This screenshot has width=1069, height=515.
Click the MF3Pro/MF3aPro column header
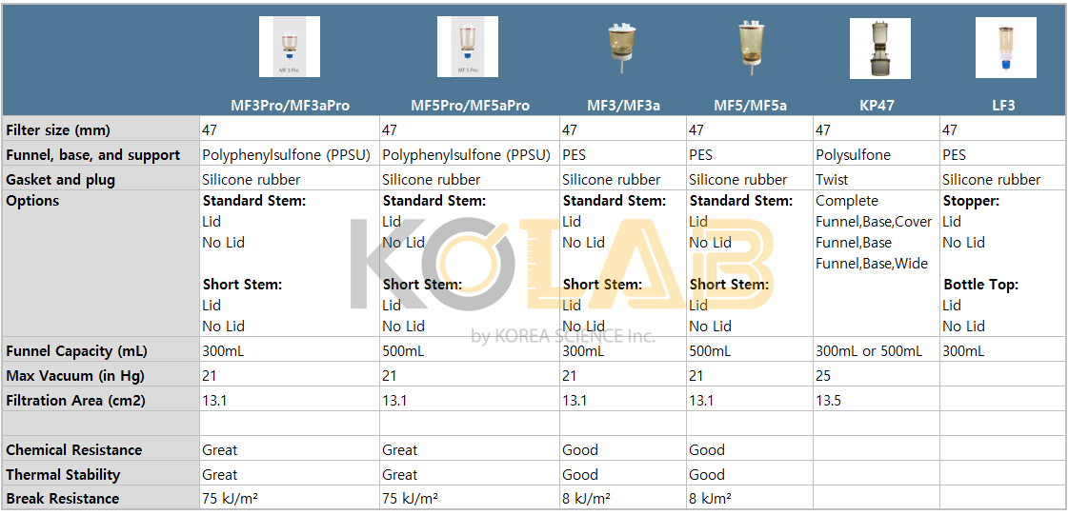click(x=290, y=106)
